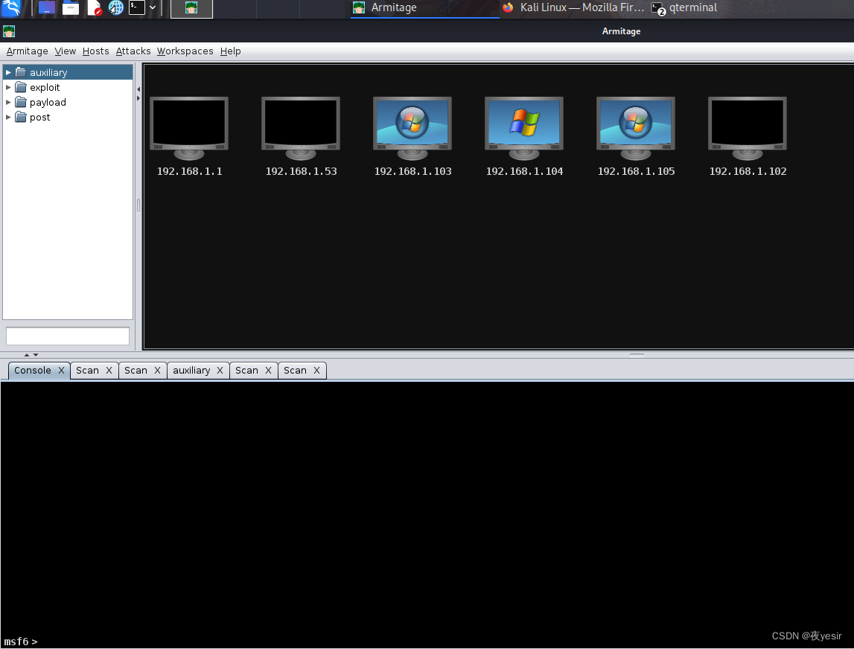This screenshot has height=649, width=854.
Task: Switch to Kali Linux Firefox taskbar window
Action: point(573,8)
